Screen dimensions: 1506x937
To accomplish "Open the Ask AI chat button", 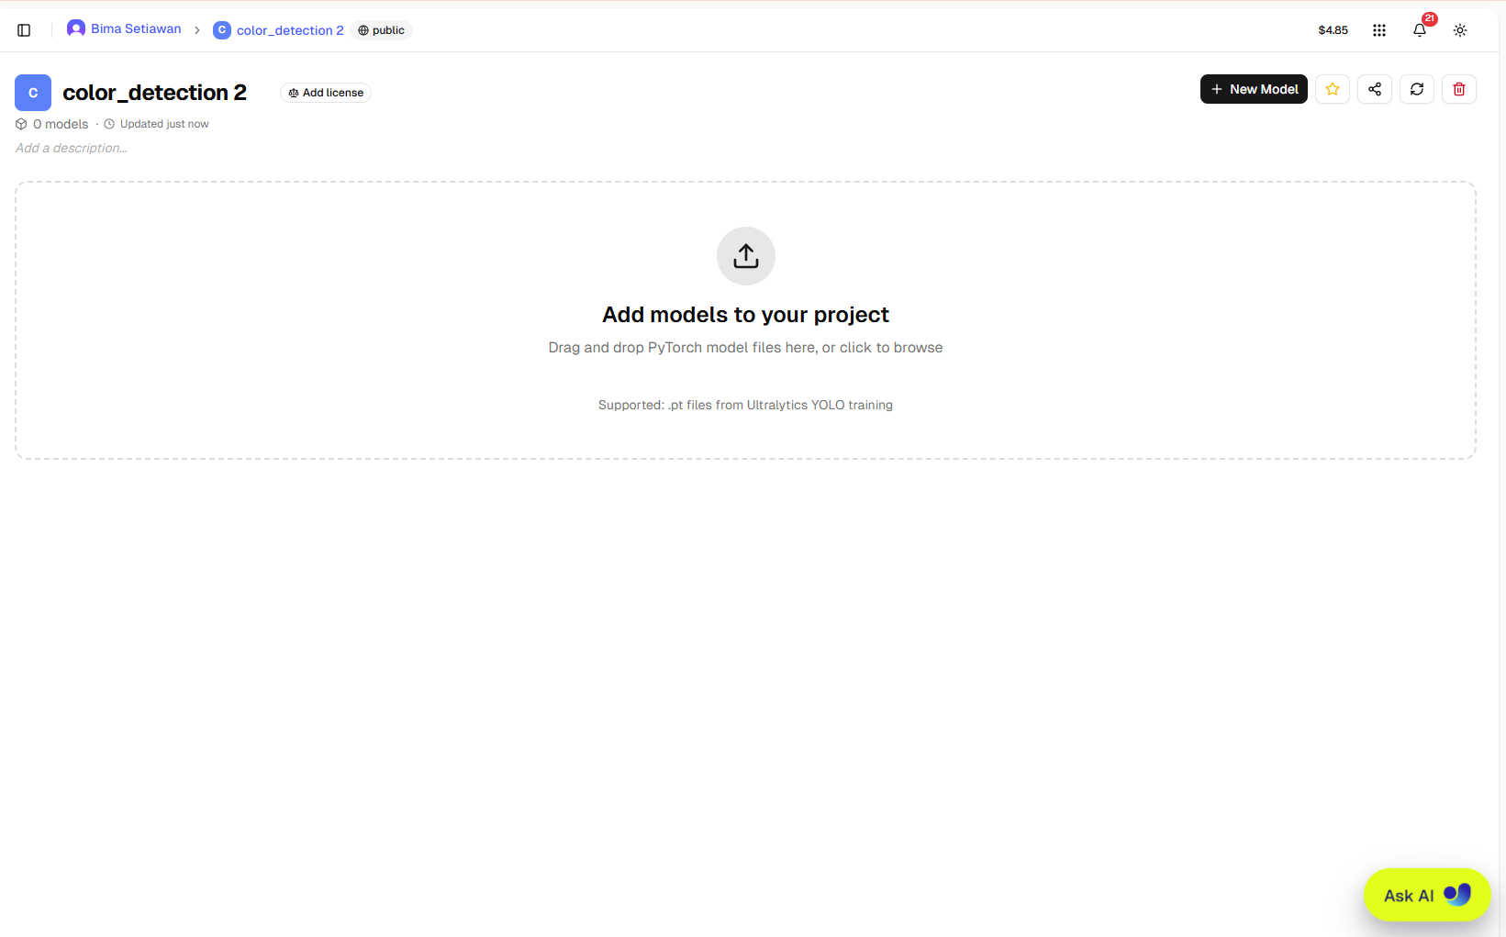I will [1427, 895].
